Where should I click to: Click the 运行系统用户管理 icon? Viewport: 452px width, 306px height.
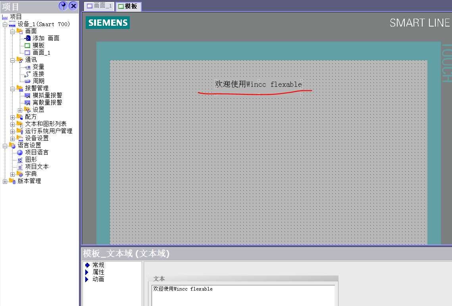tap(20, 131)
